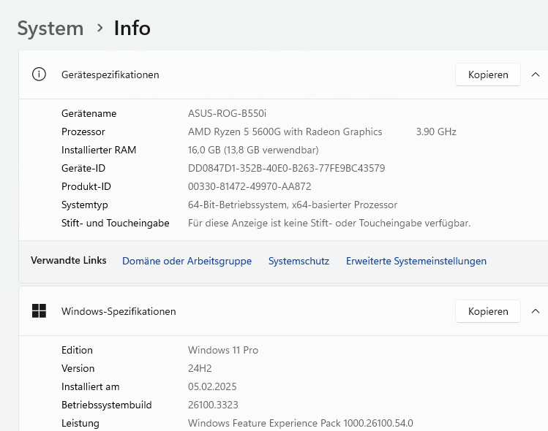The width and height of the screenshot is (548, 431).
Task: Click the Prozessor label
Action: (x=83, y=132)
